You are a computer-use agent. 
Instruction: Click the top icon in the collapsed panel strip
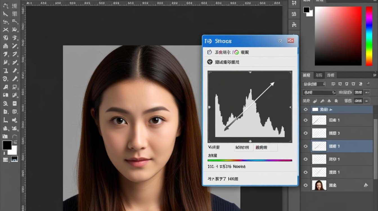coord(294,3)
